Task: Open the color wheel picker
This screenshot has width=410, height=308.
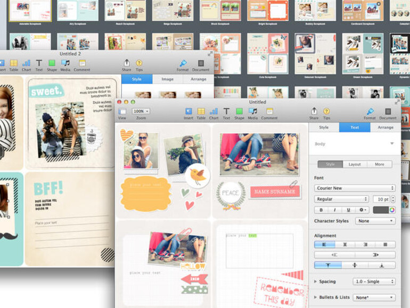Action: pos(392,210)
